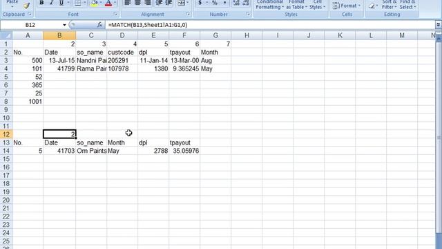Select cell containing 9.365245
This screenshot has height=249, width=442.
coord(184,68)
